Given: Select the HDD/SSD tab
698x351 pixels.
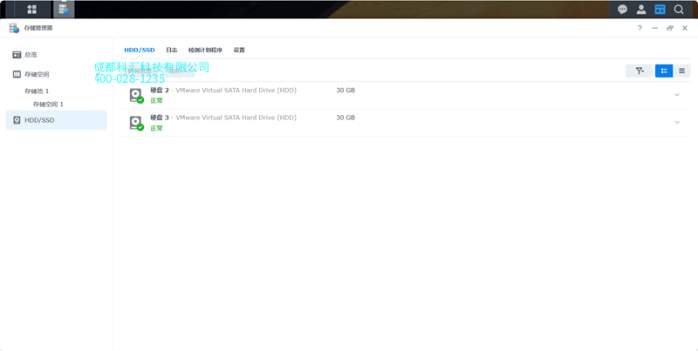Looking at the screenshot, I should pos(140,51).
